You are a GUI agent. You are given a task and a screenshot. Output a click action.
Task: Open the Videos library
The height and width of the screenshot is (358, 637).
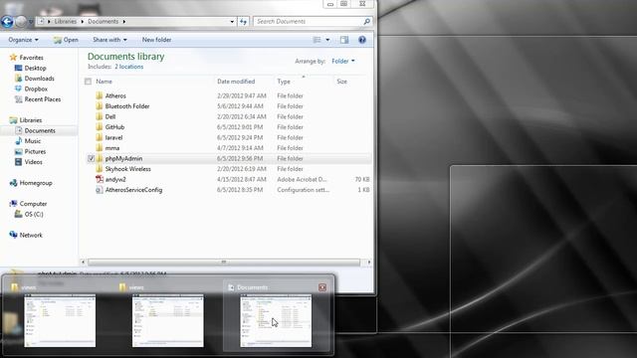tap(33, 162)
